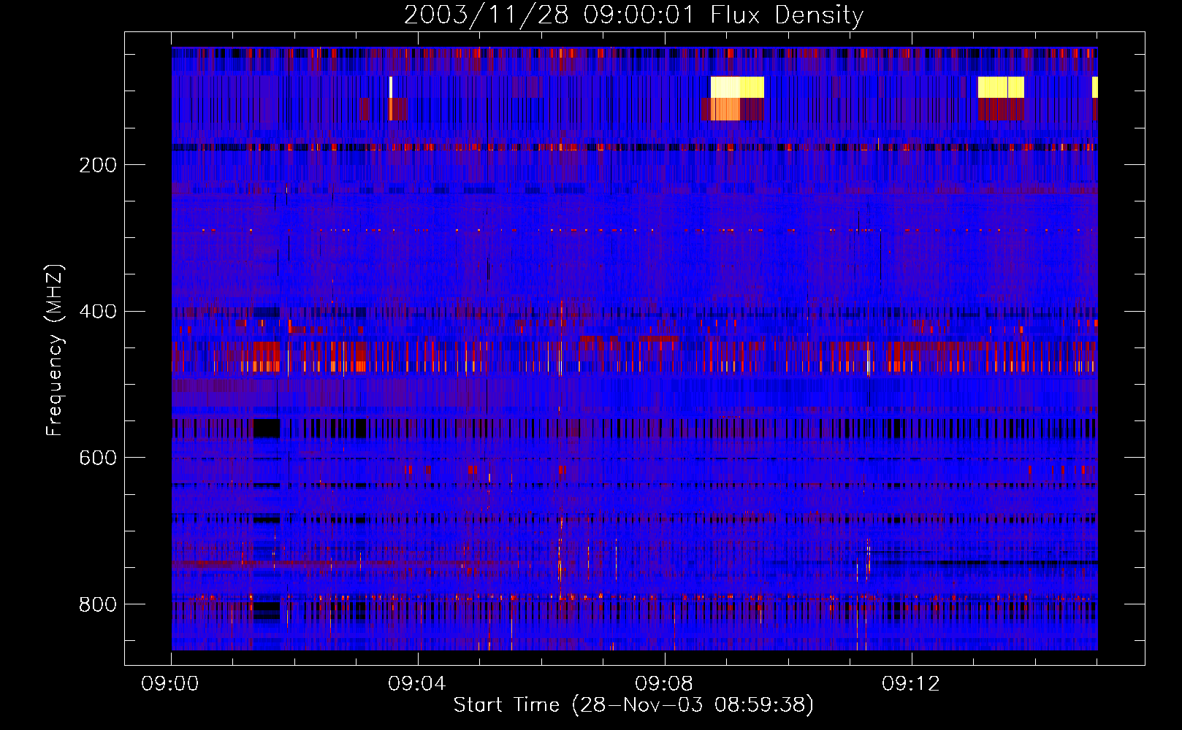Click the 800 frequency tick label
Viewport: 1182px width, 730px height.
point(98,604)
